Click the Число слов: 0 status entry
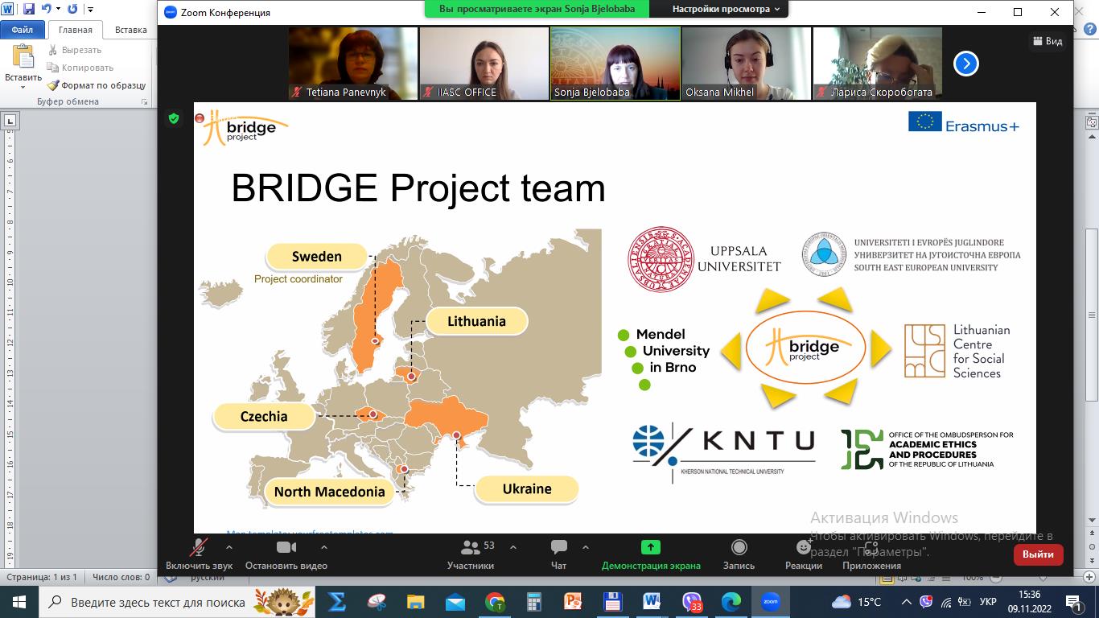1099x618 pixels. tap(121, 577)
